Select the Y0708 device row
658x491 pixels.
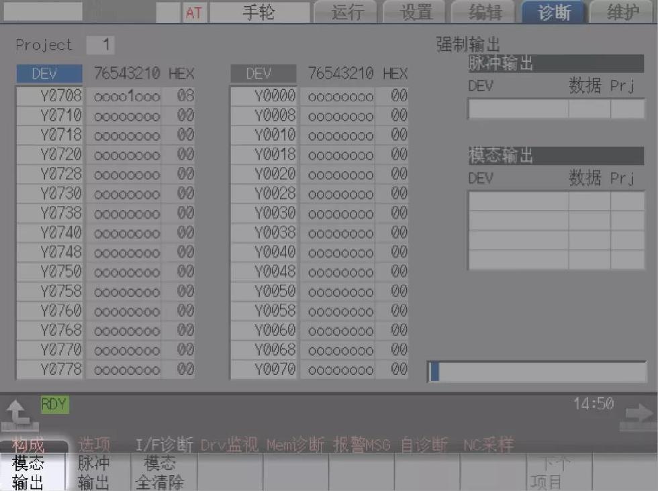pos(49,96)
